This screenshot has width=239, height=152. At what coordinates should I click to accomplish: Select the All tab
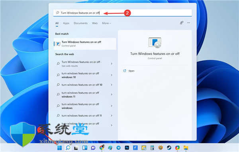[57, 23]
